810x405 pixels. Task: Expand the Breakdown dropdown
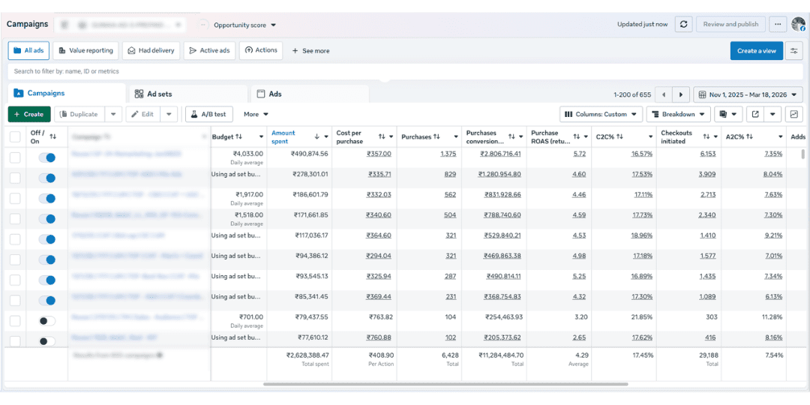tap(678, 114)
